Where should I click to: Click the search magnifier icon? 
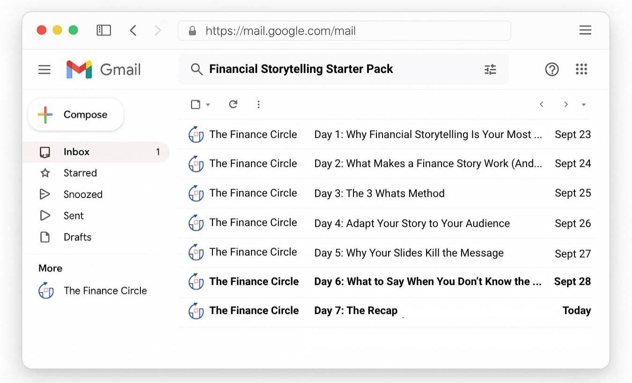[x=197, y=70]
